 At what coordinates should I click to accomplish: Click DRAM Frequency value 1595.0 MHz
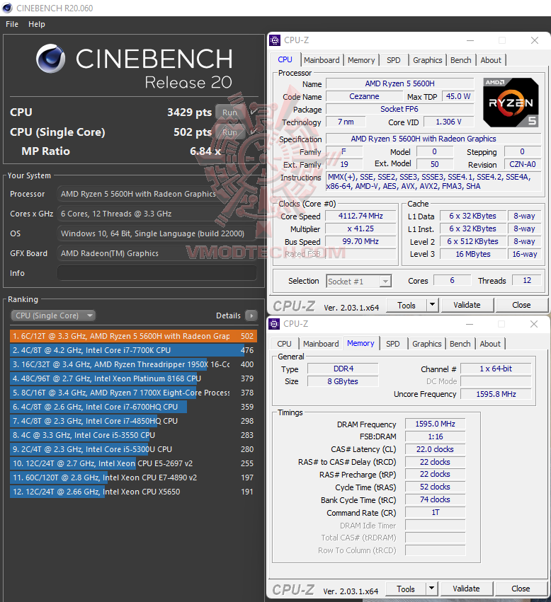[436, 424]
